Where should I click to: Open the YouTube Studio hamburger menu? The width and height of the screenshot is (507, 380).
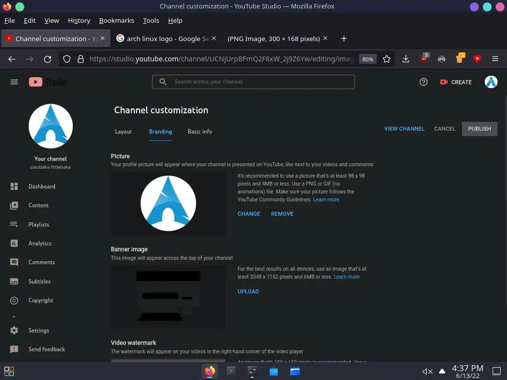(14, 82)
